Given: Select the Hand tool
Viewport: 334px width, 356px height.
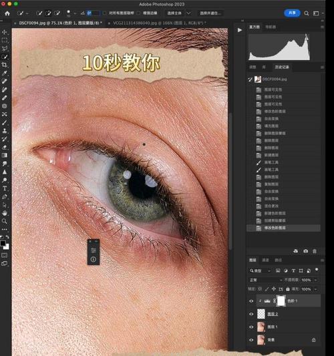Looking at the screenshot, I should [4, 213].
